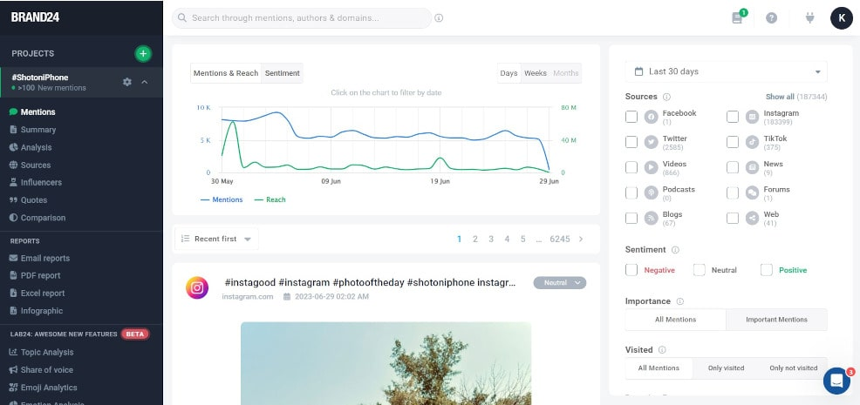Viewport: 860px width, 405px height.
Task: Open the Neutral sentiment dropdown on mention
Action: (x=559, y=283)
